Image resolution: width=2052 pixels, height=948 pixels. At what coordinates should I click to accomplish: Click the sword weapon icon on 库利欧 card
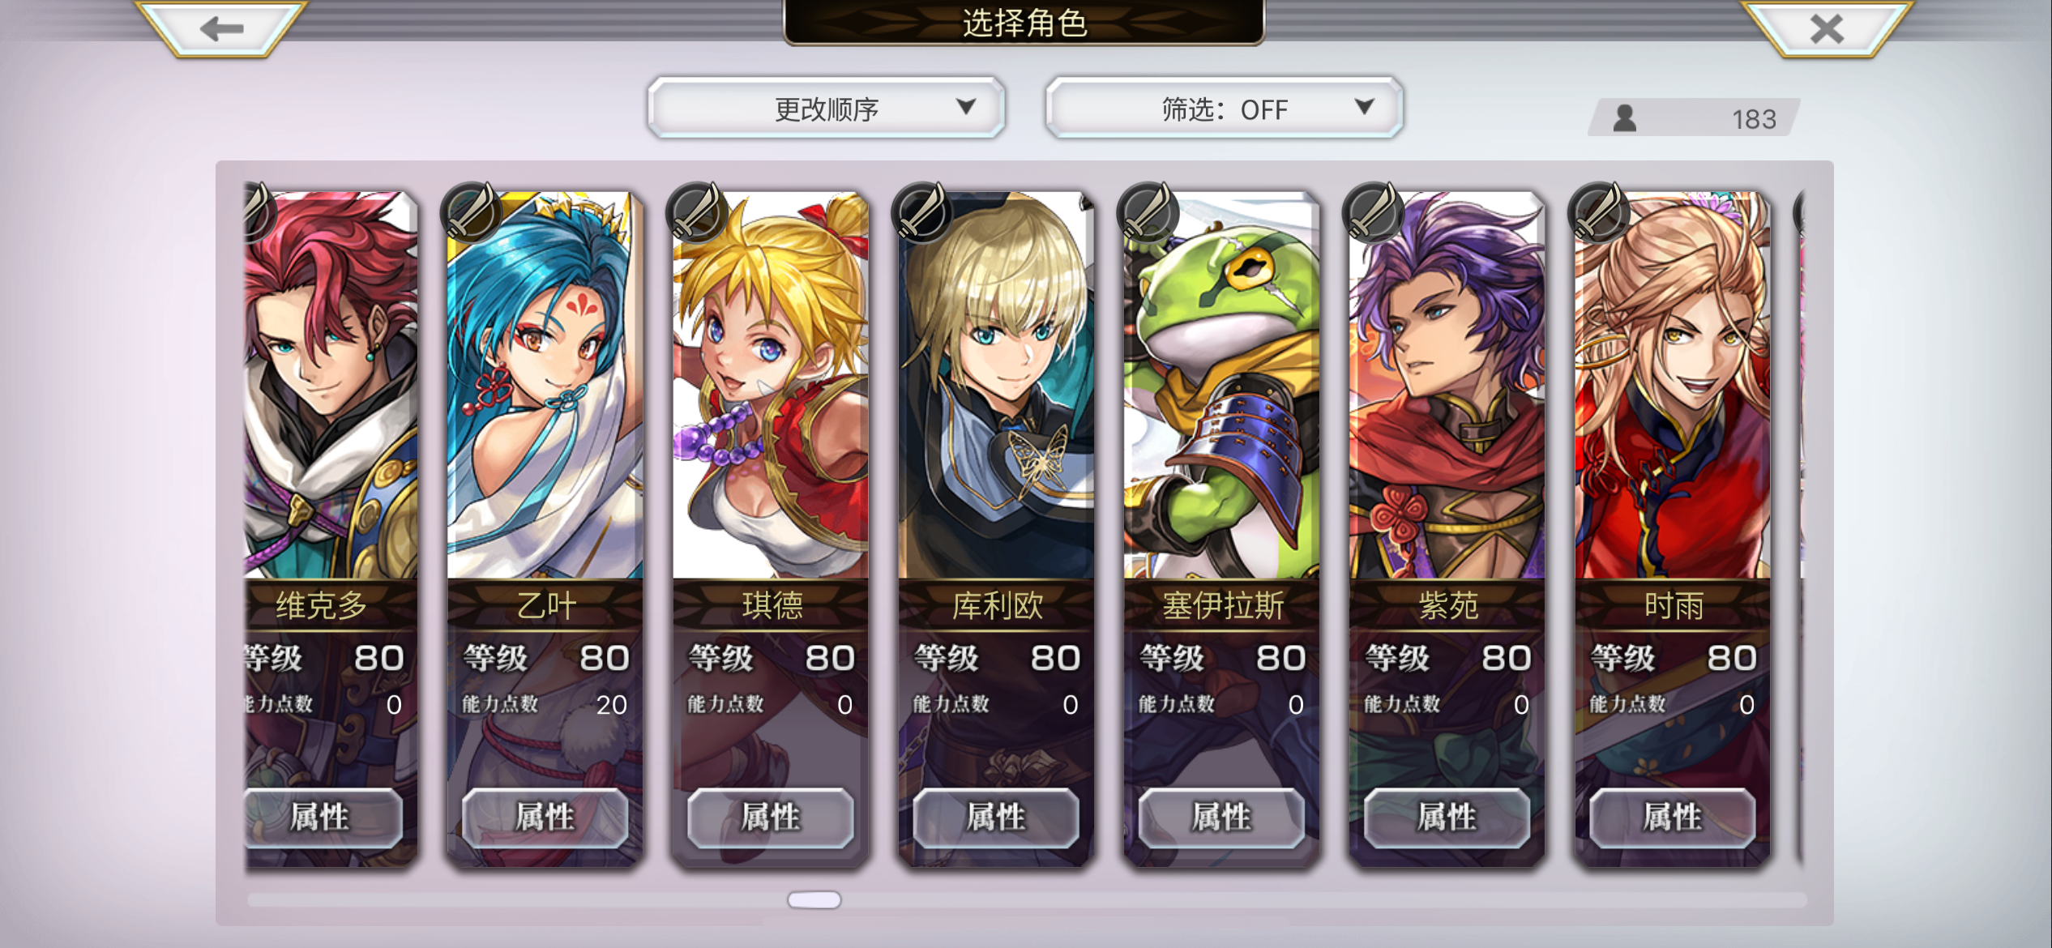click(x=922, y=212)
